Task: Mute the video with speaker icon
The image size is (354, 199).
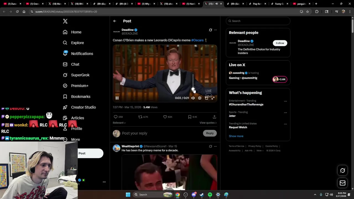Action: click(x=193, y=98)
